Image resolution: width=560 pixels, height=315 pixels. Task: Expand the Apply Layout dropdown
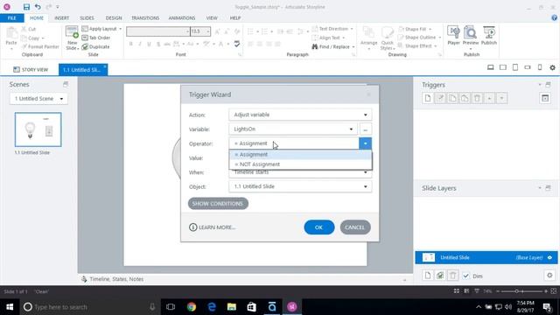point(121,29)
